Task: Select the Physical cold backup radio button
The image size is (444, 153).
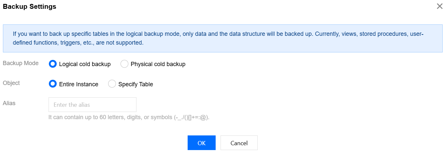Action: [124, 64]
